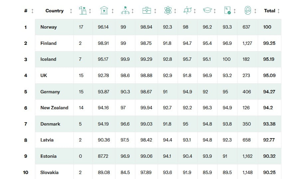The image size is (306, 179).
Task: Click the hierarchy org-chart column icon
Action: pyautogui.click(x=125, y=11)
